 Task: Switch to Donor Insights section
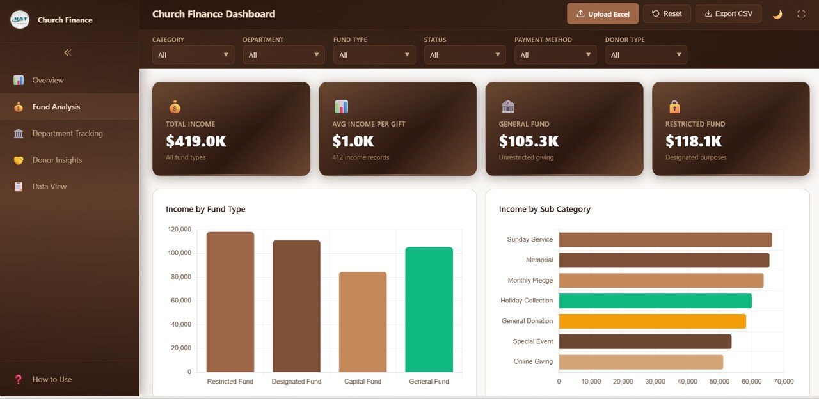click(x=57, y=160)
